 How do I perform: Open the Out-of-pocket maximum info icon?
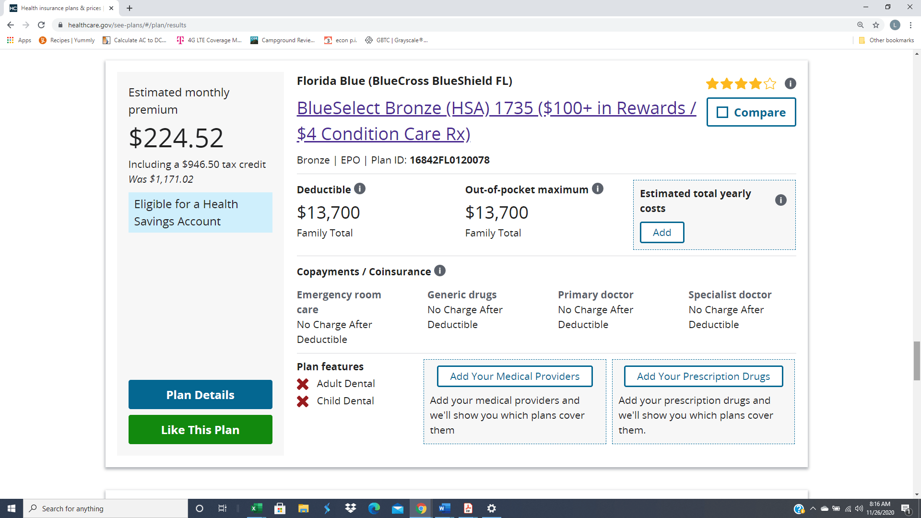[597, 189]
